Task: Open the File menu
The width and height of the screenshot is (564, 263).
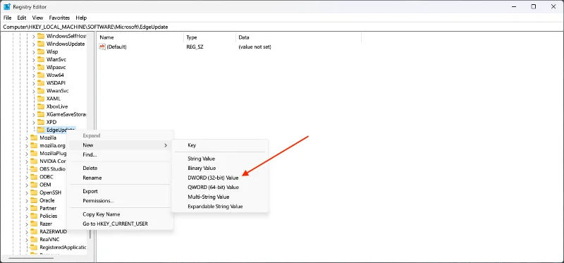Action: click(8, 18)
